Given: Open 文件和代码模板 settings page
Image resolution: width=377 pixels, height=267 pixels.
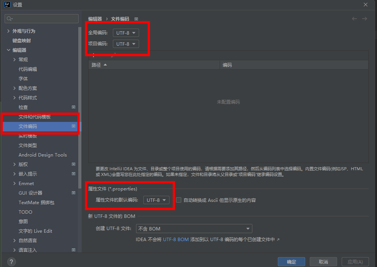Looking at the screenshot, I should (34, 117).
